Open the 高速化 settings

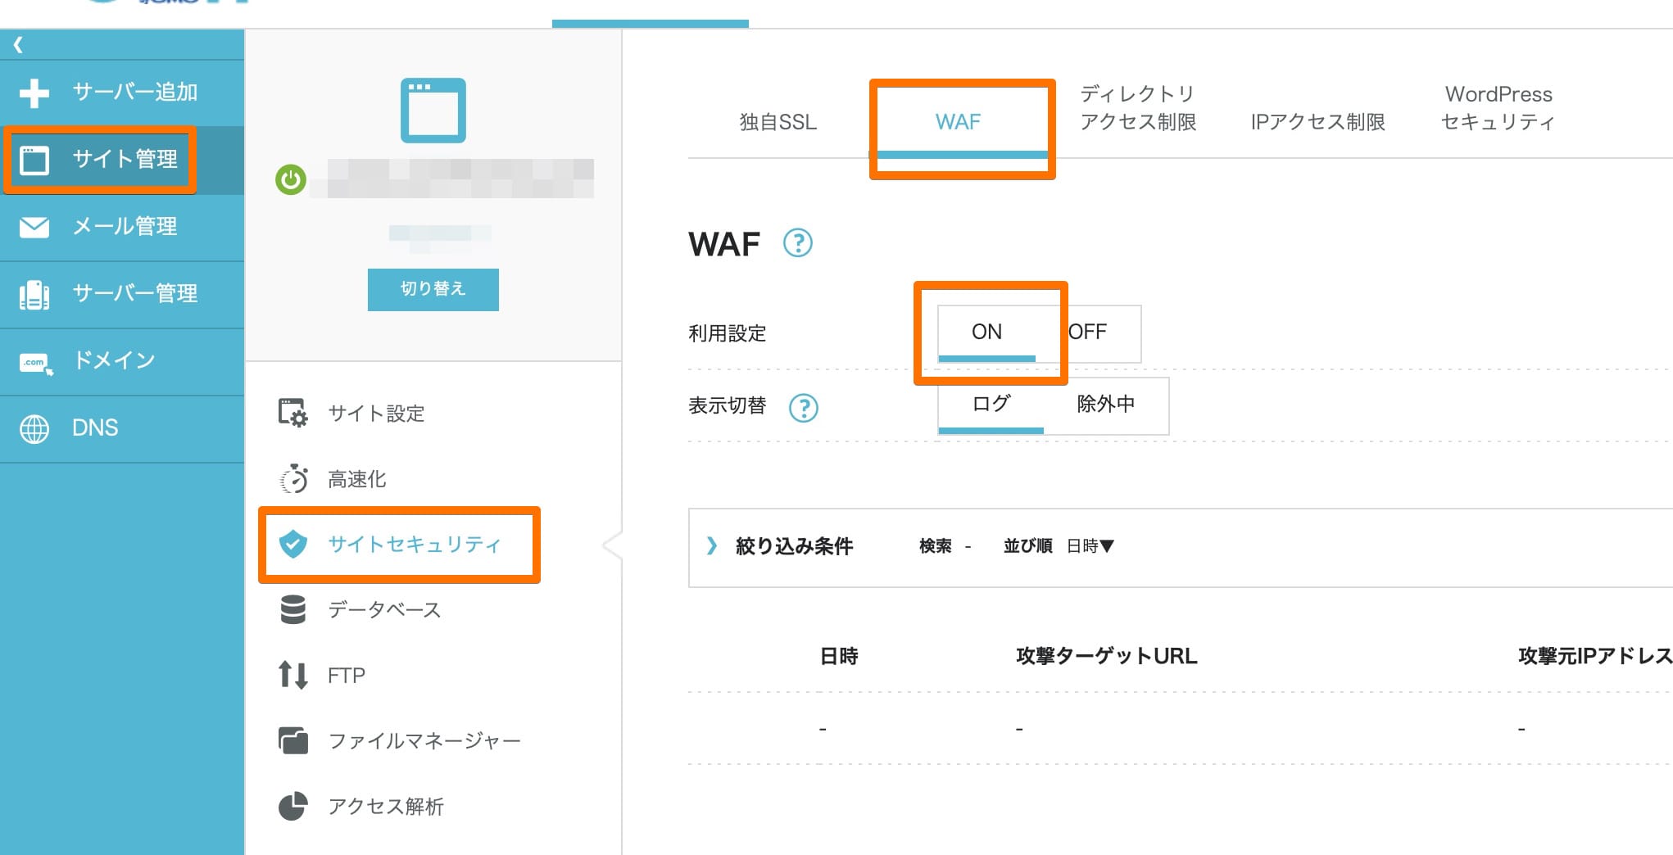[356, 479]
